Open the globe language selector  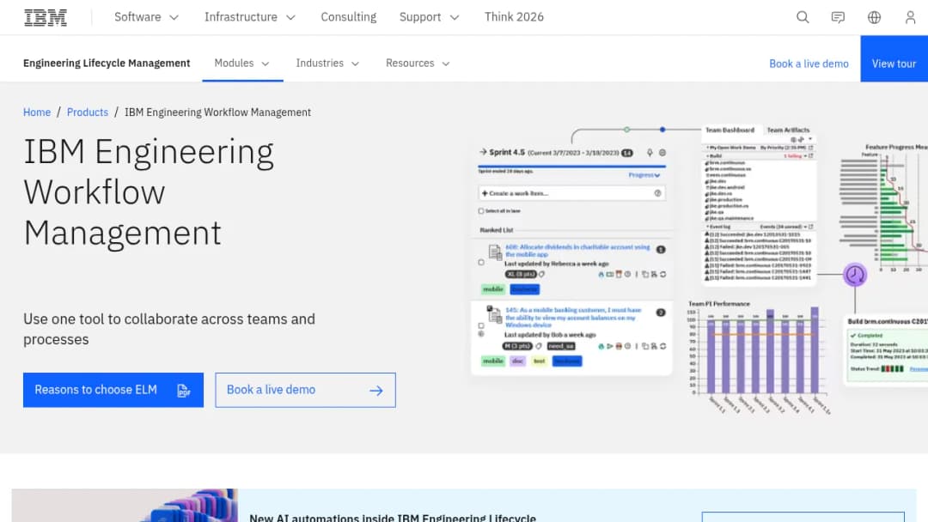pos(874,17)
